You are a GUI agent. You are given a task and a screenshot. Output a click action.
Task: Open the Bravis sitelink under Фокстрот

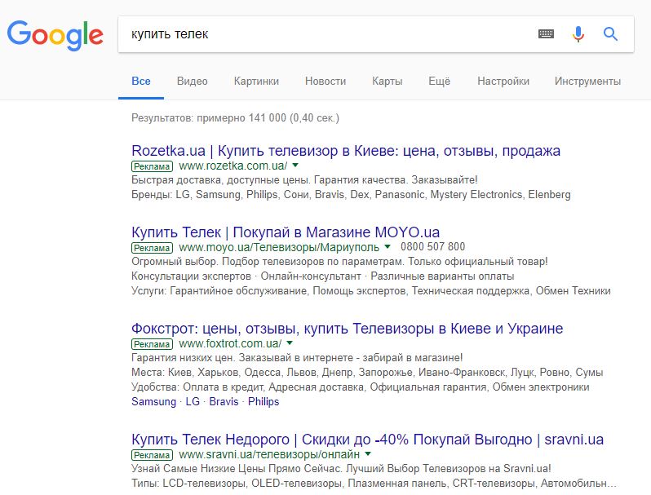tap(224, 402)
